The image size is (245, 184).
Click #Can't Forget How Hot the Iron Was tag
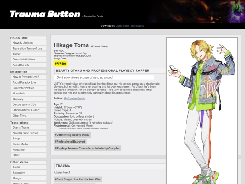click(78, 179)
